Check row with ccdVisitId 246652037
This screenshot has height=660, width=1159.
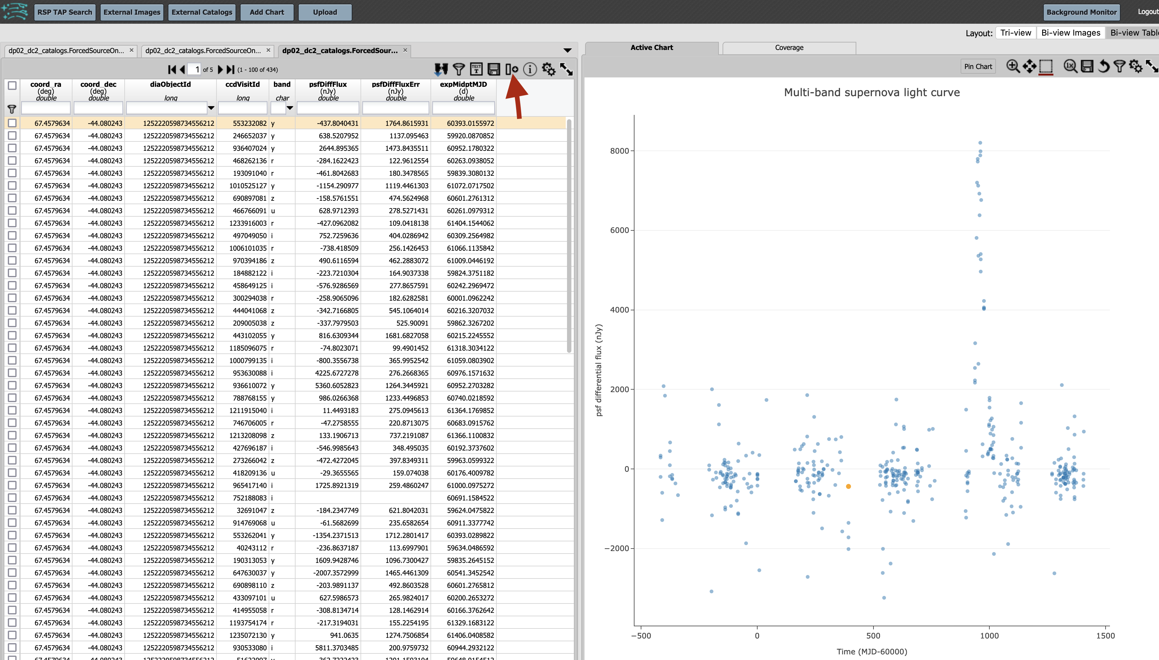click(x=12, y=135)
